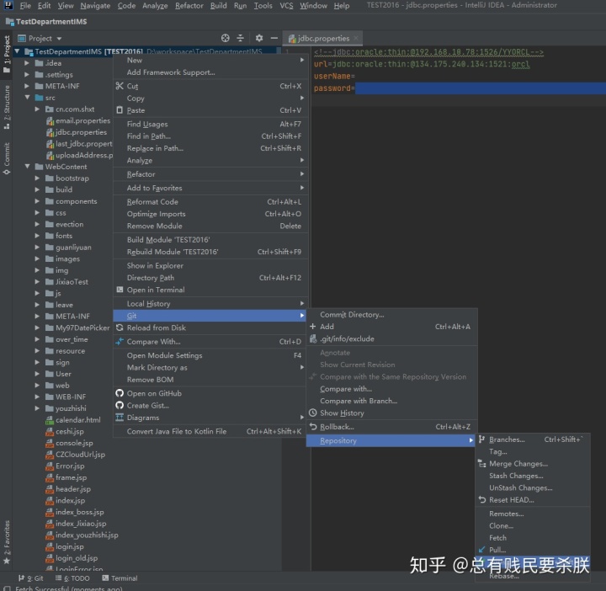Choose Open on GitHub

point(210,393)
